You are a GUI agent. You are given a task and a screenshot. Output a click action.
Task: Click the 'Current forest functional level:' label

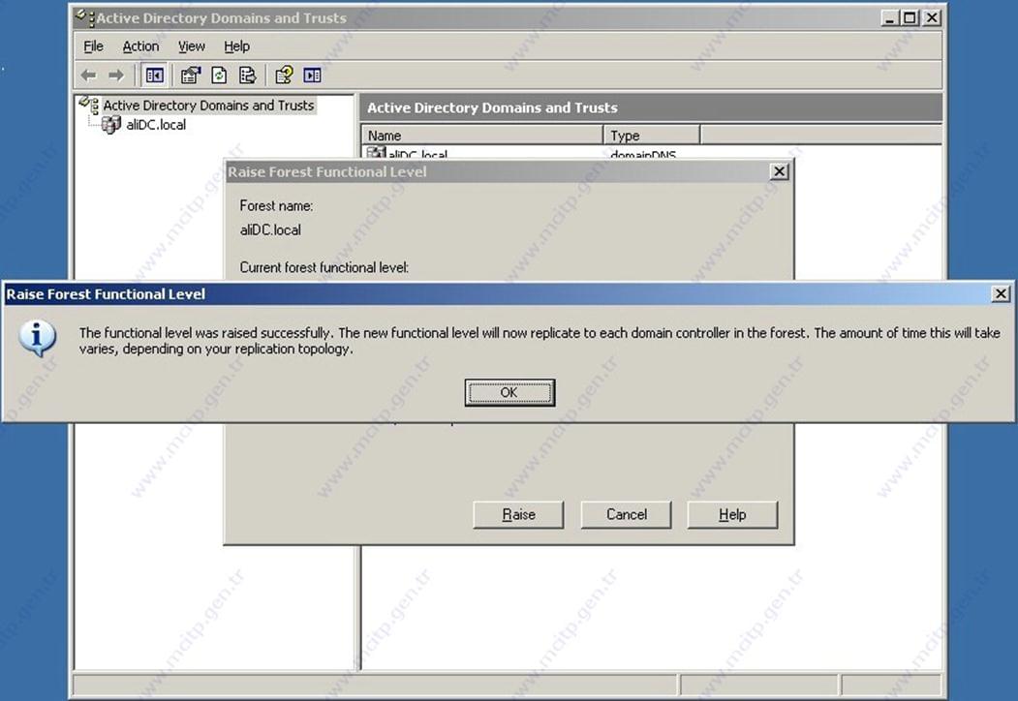coord(324,267)
